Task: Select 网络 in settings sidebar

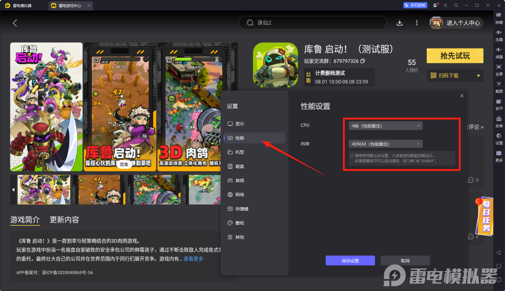Action: pos(254,195)
